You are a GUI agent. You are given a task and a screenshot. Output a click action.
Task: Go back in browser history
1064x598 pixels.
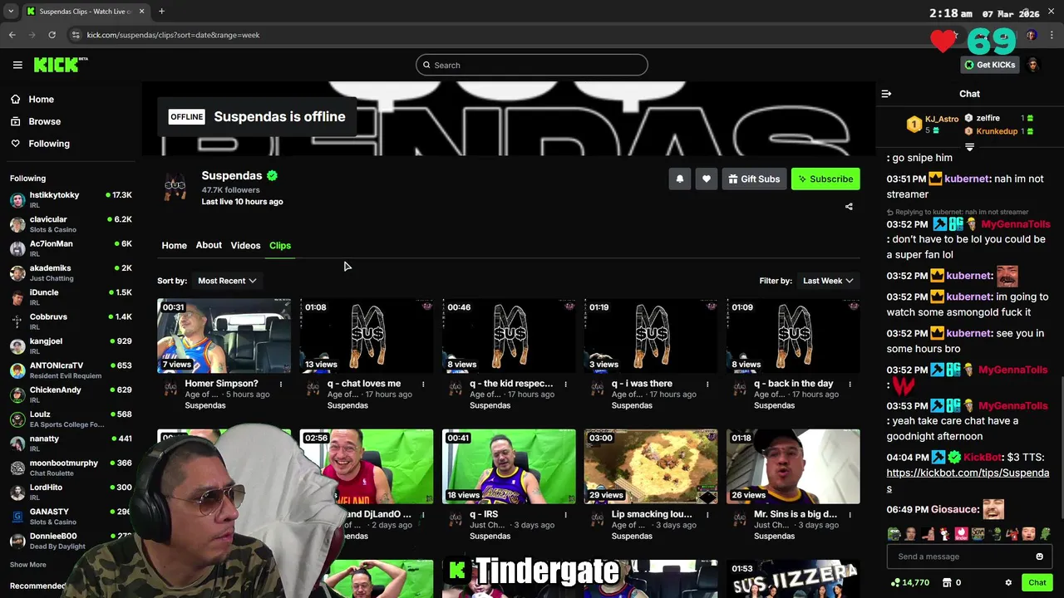tap(12, 35)
